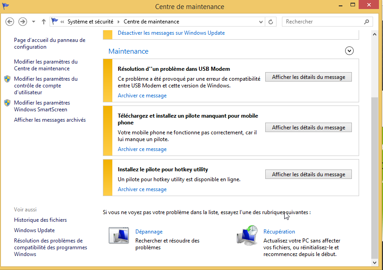This screenshot has height=270, width=383.
Task: Open the program compatibility troubleshooter link
Action: (51, 247)
